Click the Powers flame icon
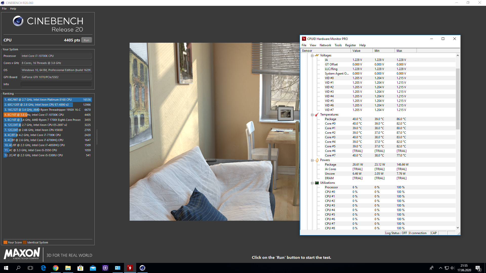486x273 pixels. 317,160
